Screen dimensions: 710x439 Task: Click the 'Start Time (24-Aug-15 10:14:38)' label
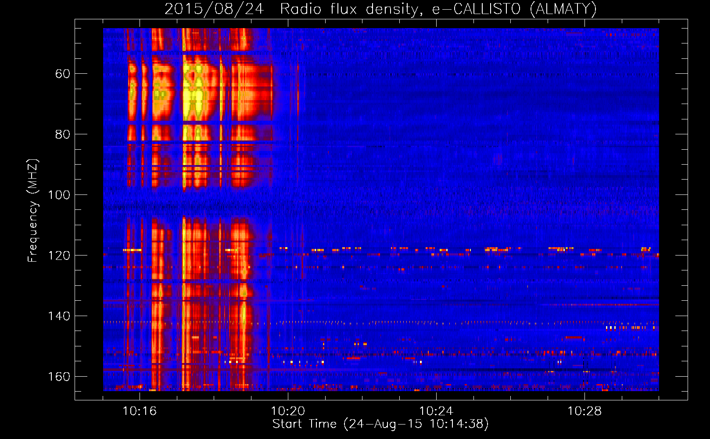(x=380, y=424)
